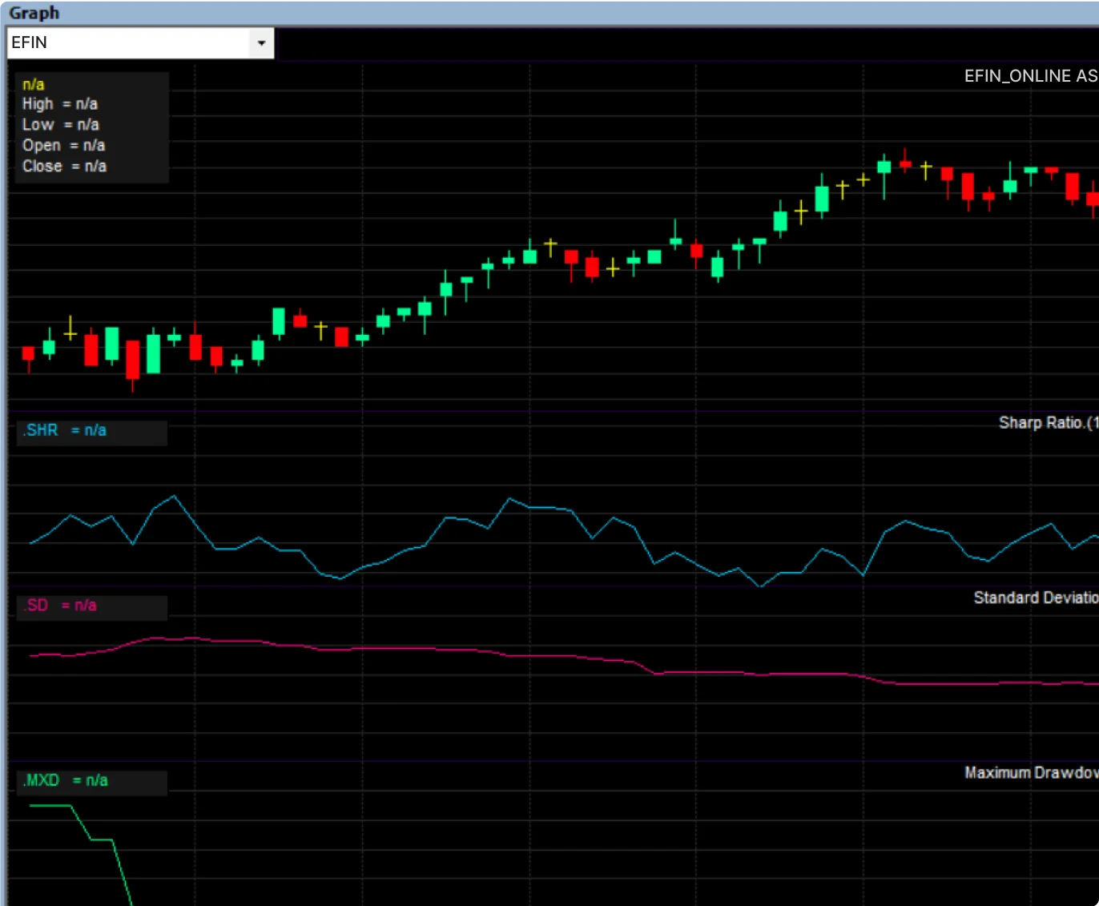Image resolution: width=1099 pixels, height=906 pixels.
Task: Select the 'High = n/a' readout
Action: coord(60,104)
